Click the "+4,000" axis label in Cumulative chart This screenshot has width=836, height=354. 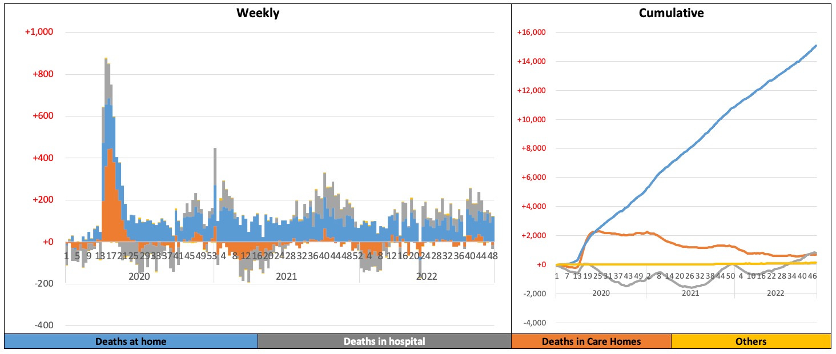tap(533, 207)
